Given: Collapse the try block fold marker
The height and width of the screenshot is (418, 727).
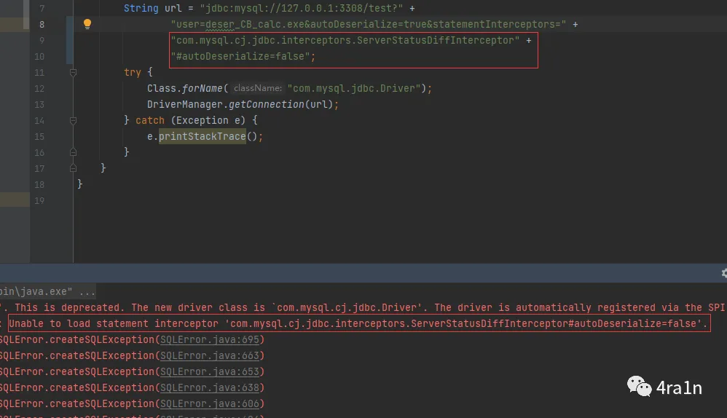Looking at the screenshot, I should 73,73.
